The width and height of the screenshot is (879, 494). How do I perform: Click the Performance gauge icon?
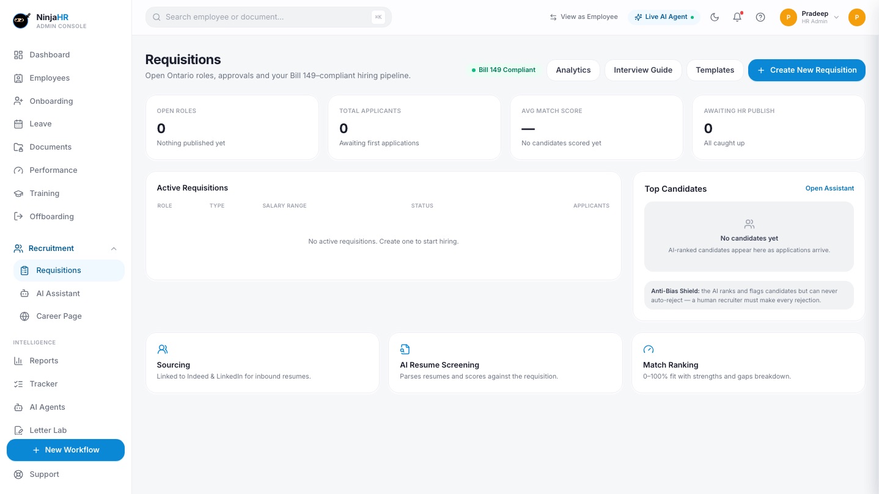18,170
